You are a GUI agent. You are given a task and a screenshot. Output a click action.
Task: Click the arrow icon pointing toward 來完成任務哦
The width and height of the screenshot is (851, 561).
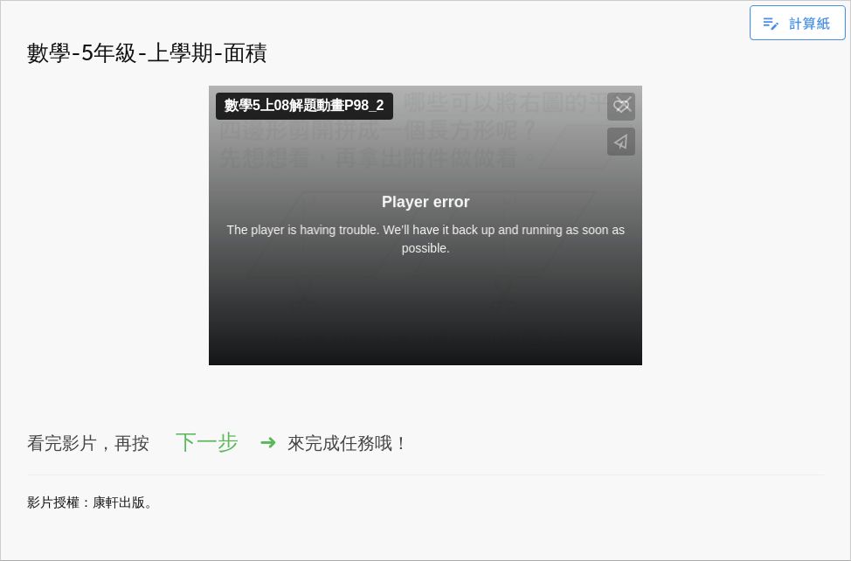tap(268, 443)
